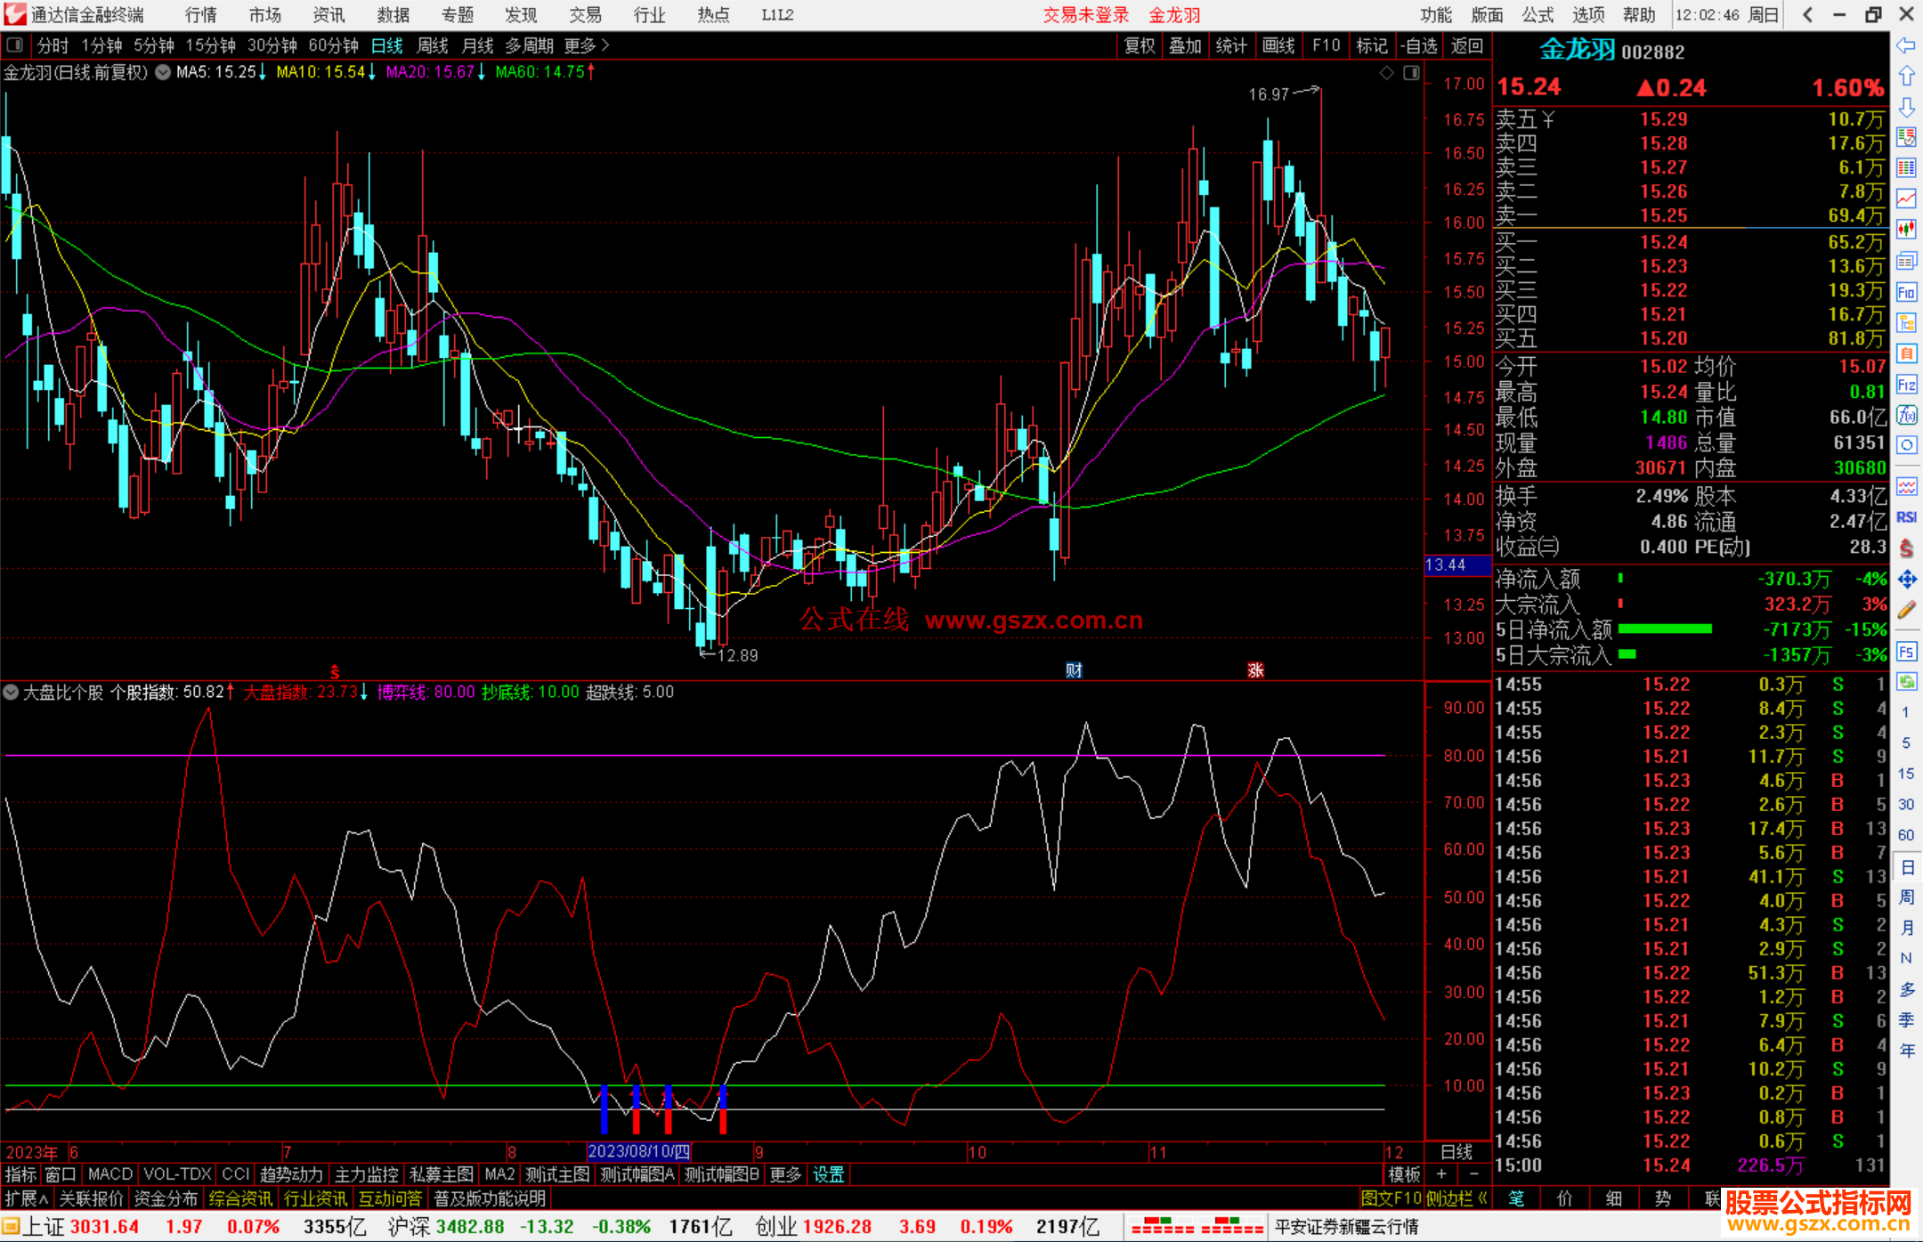Open the 公式 menu
1923x1242 pixels.
coord(1538,14)
